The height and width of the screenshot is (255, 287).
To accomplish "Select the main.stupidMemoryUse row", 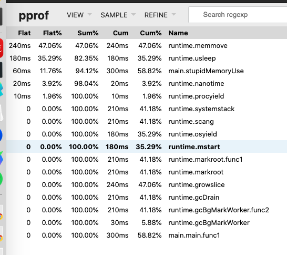I will click(x=147, y=71).
